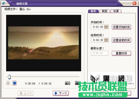
Task: Click the 重置时间 button
Action: 121,53
